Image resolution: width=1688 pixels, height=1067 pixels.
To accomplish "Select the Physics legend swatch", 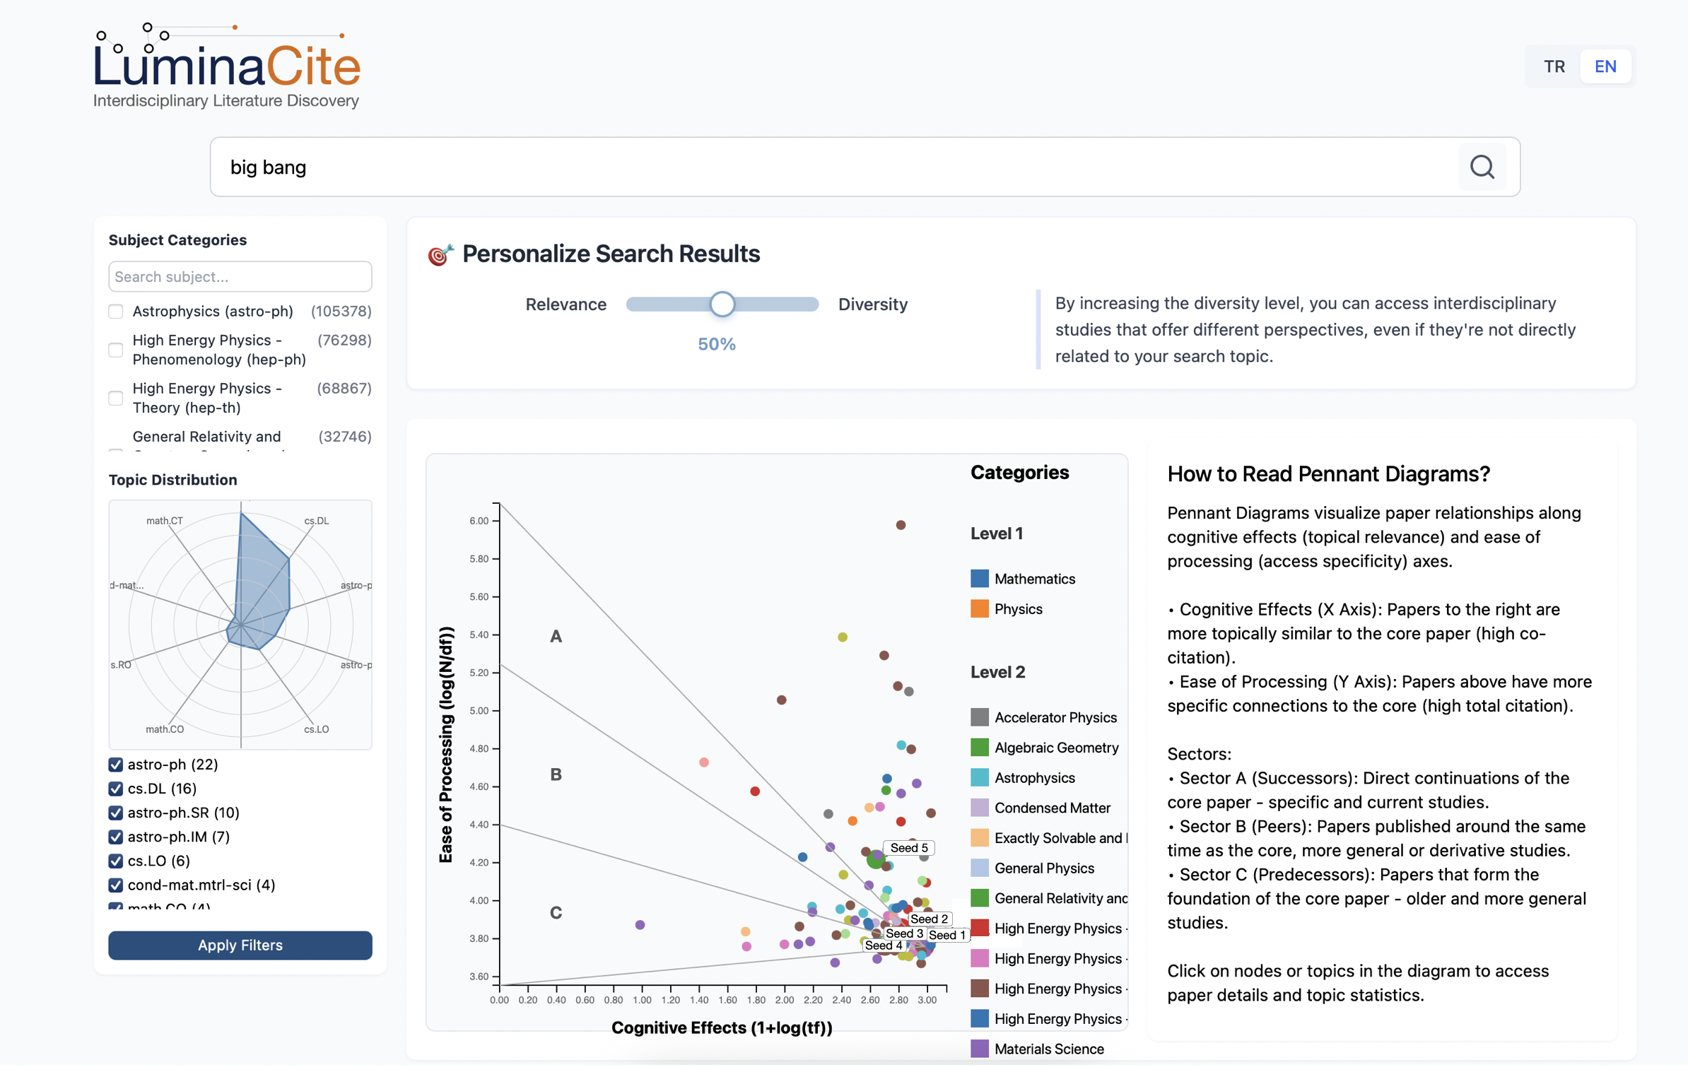I will [979, 609].
